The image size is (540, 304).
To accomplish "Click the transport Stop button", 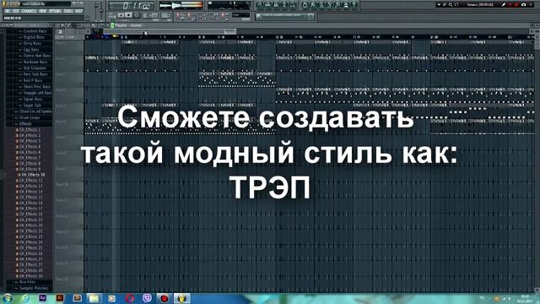I will (x=129, y=15).
